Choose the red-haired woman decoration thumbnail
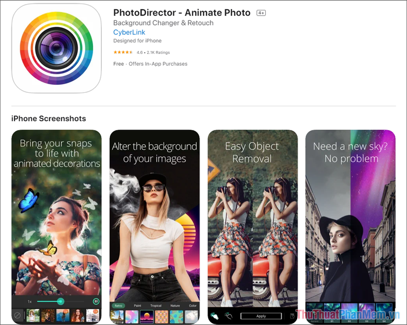Viewport: 407px width, 325px height. point(78,315)
